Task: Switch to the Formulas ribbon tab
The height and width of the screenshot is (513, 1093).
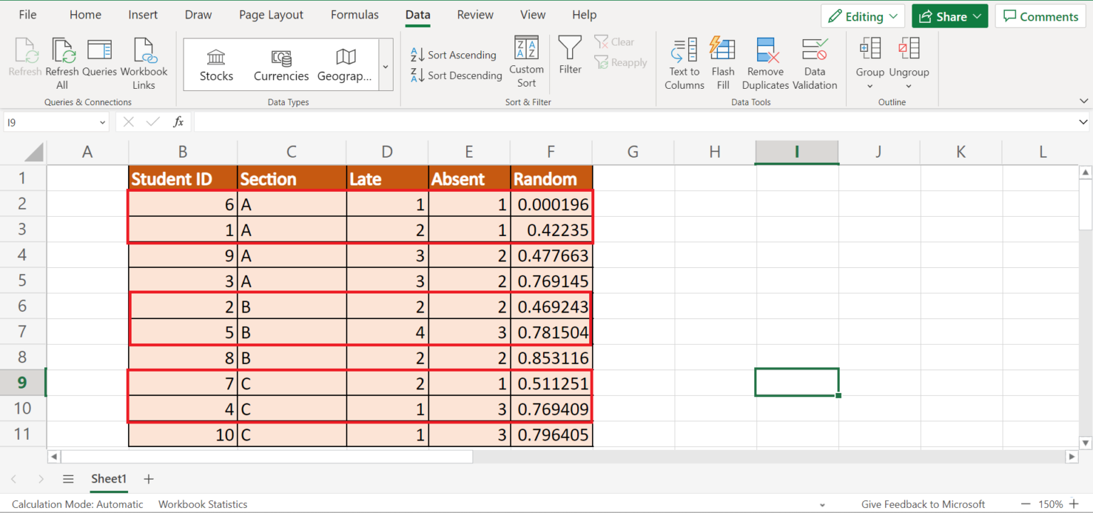Action: [x=354, y=14]
